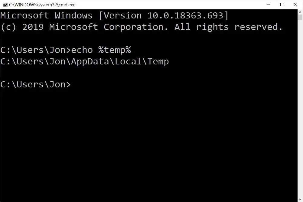Click the last C:\Users\Jon> prompt line

click(x=36, y=85)
